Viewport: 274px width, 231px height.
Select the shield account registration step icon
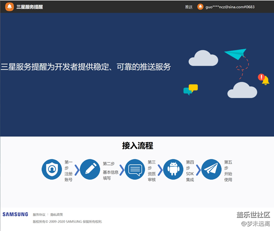(51, 170)
